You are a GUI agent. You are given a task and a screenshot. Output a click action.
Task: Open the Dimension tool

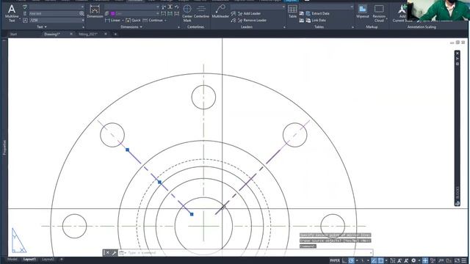[95, 12]
